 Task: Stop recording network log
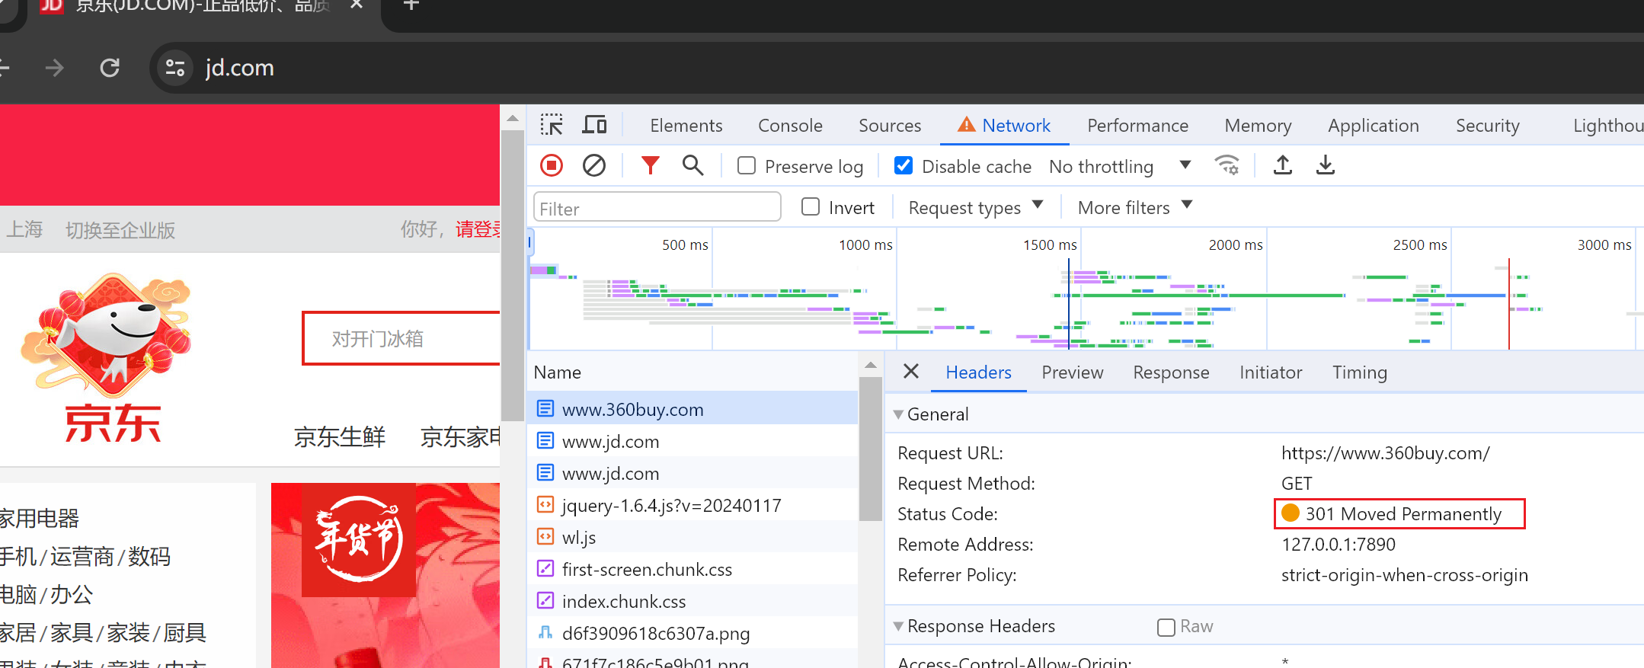[552, 165]
